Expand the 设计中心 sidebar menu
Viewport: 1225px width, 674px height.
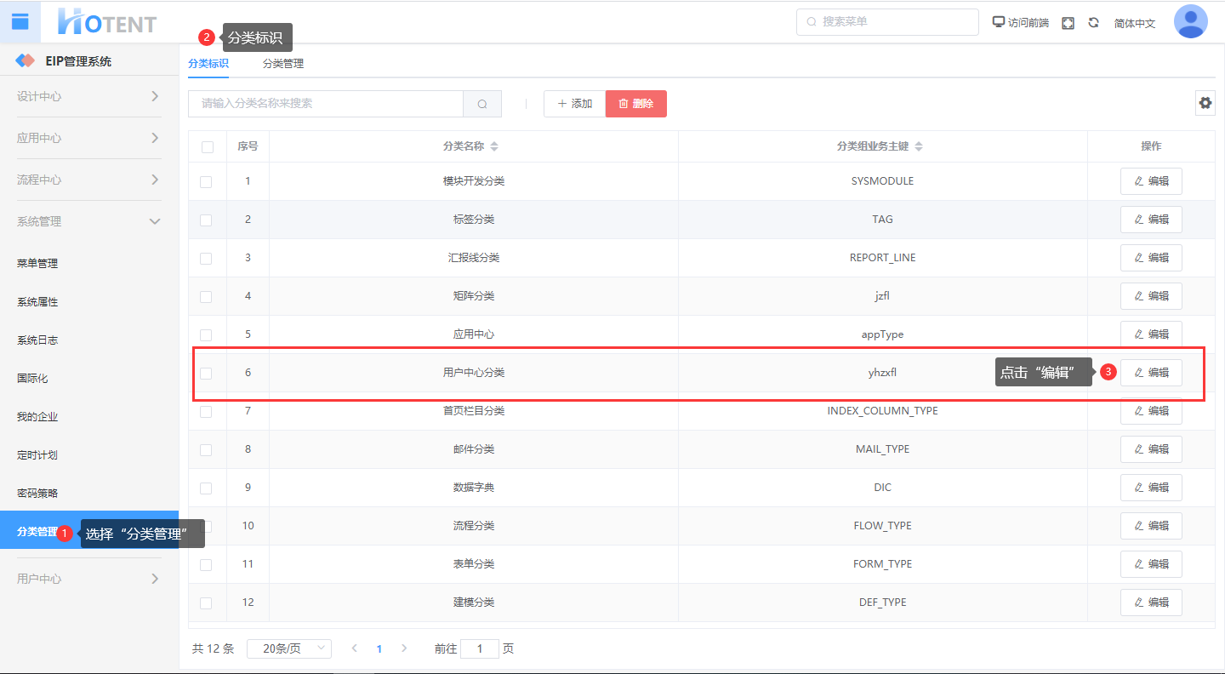(x=88, y=96)
